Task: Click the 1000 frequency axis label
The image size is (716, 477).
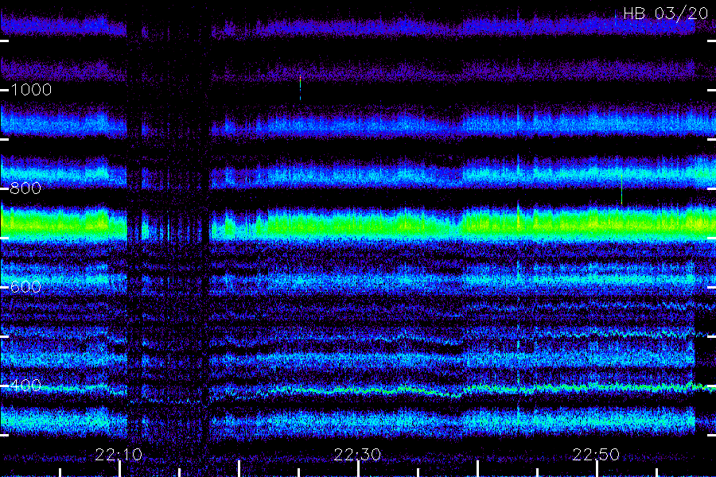Action: tap(31, 90)
